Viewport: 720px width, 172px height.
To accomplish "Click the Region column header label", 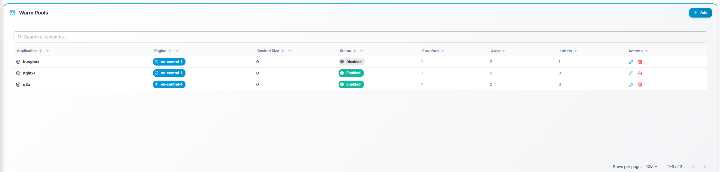I will [160, 51].
